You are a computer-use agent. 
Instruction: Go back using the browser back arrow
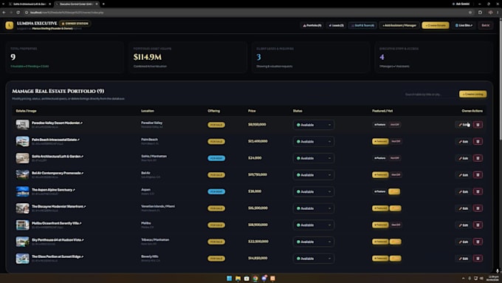(4, 13)
